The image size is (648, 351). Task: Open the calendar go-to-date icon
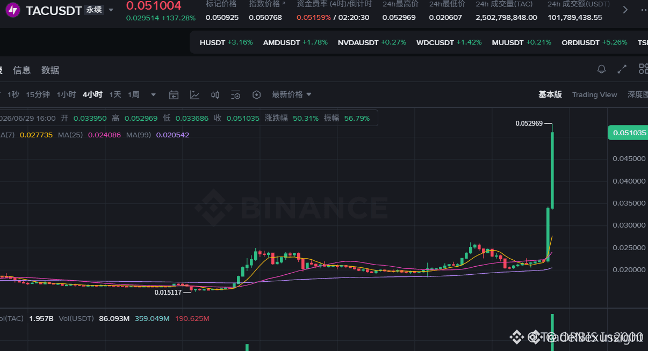pos(174,95)
